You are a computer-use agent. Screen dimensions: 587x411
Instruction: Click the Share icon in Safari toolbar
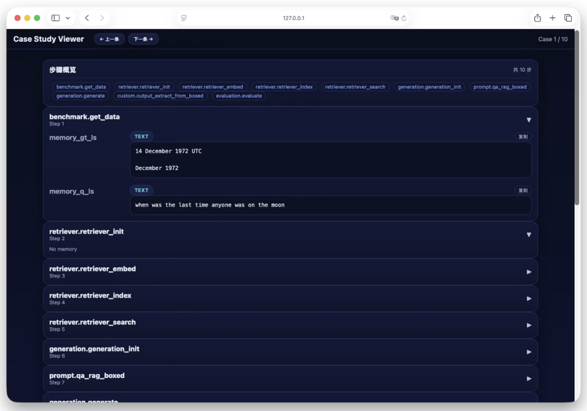pyautogui.click(x=538, y=18)
